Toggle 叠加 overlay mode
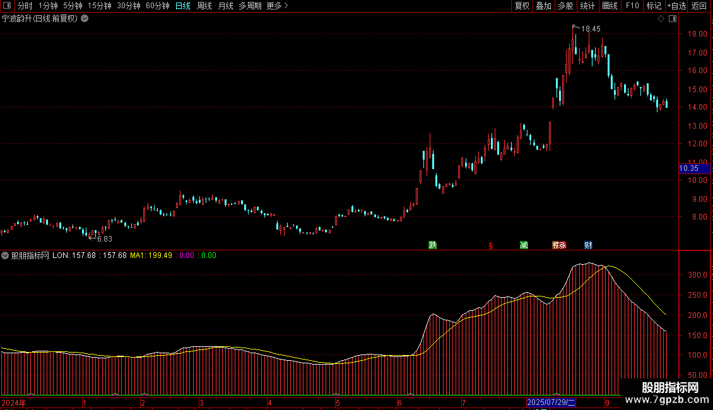 pyautogui.click(x=543, y=6)
